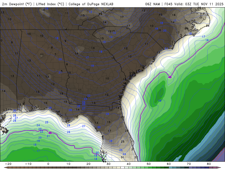The image size is (225, 169).
Task: Click the 20 label on the color scale
Action: (88, 164)
